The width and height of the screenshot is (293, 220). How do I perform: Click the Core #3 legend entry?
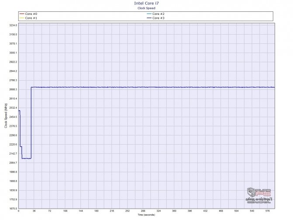156,18
